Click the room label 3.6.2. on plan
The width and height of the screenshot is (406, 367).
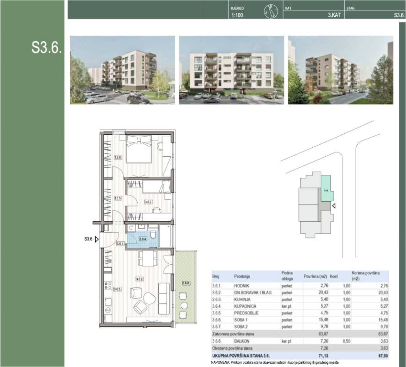tap(140, 279)
